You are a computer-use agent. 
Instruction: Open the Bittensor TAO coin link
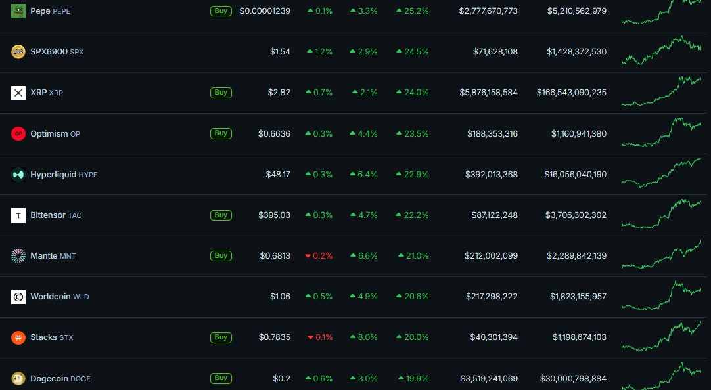[57, 215]
